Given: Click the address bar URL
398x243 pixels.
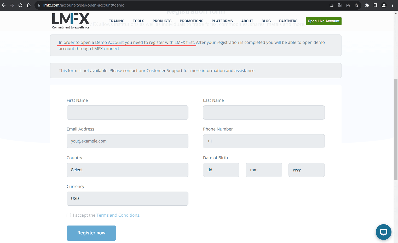Looking at the screenshot, I should [x=84, y=5].
